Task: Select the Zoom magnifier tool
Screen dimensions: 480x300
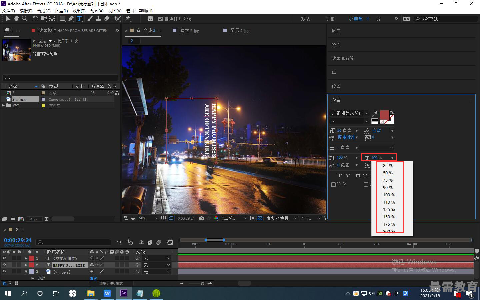Action: pyautogui.click(x=24, y=19)
